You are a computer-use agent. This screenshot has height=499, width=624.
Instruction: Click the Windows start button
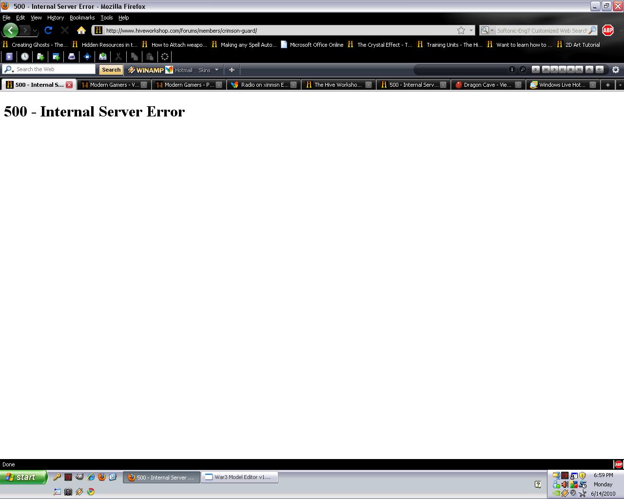pos(23,477)
